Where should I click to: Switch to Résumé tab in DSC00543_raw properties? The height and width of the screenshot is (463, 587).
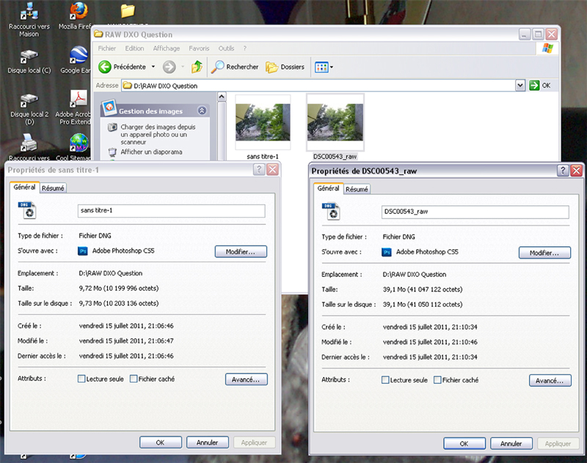(357, 189)
